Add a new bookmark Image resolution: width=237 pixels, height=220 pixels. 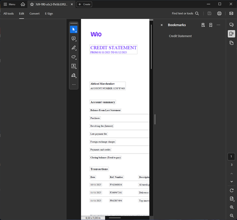click(x=211, y=25)
